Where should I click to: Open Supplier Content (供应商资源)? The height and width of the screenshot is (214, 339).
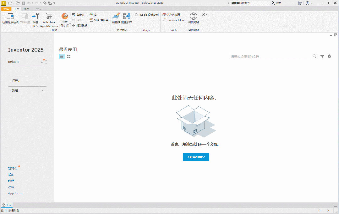(x=171, y=15)
